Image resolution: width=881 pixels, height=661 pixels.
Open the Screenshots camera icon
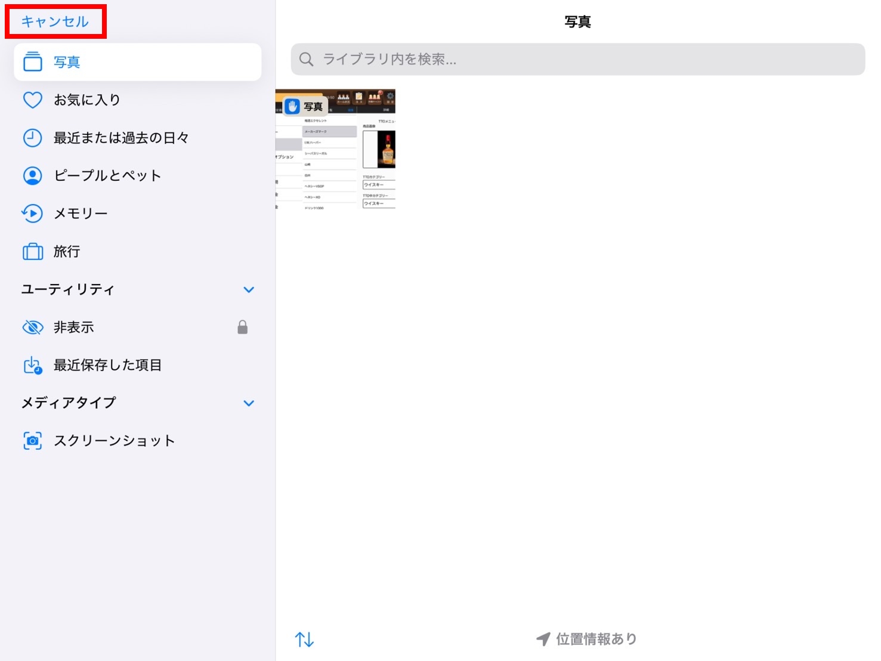pyautogui.click(x=33, y=441)
